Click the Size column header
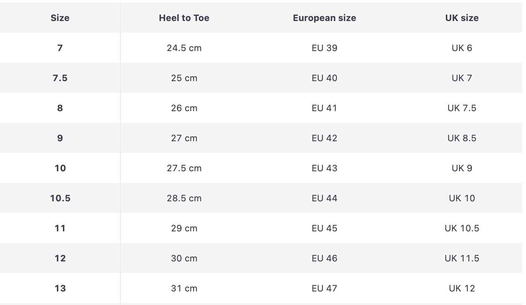Viewport: 526px width, 305px height. pos(60,18)
